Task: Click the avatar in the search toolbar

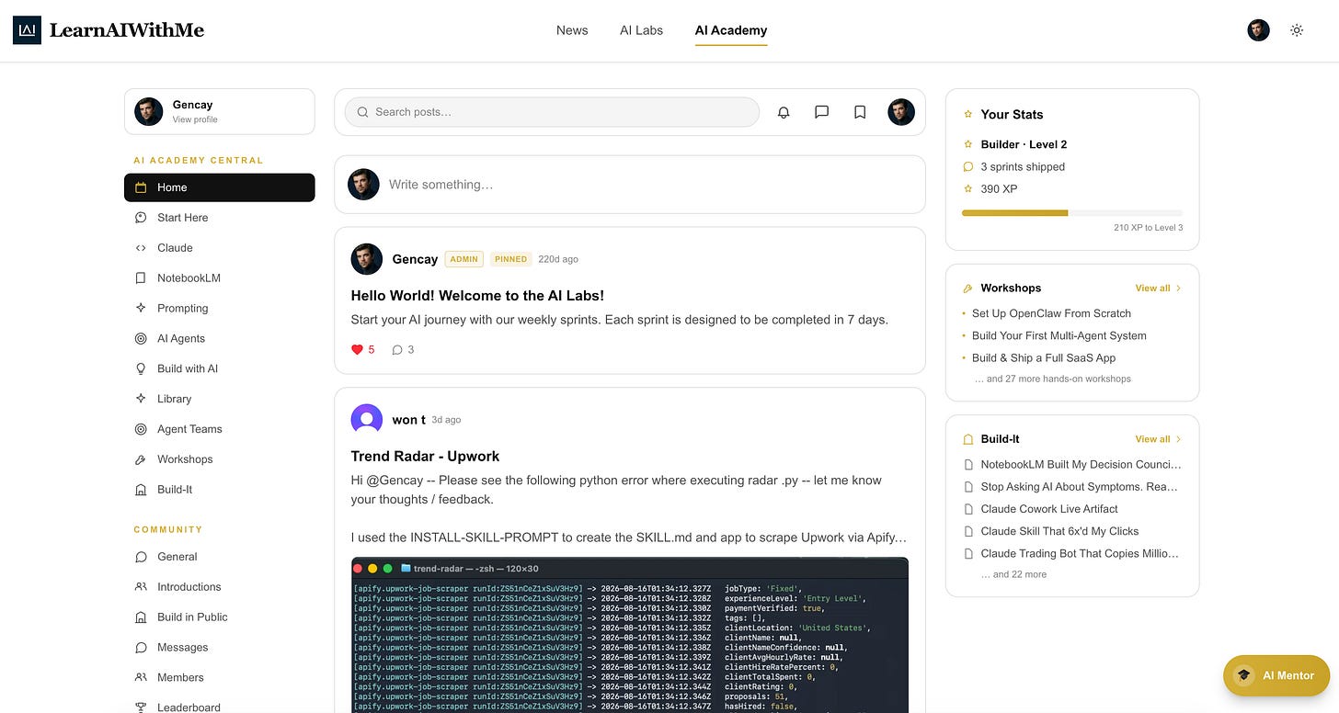Action: tap(901, 112)
